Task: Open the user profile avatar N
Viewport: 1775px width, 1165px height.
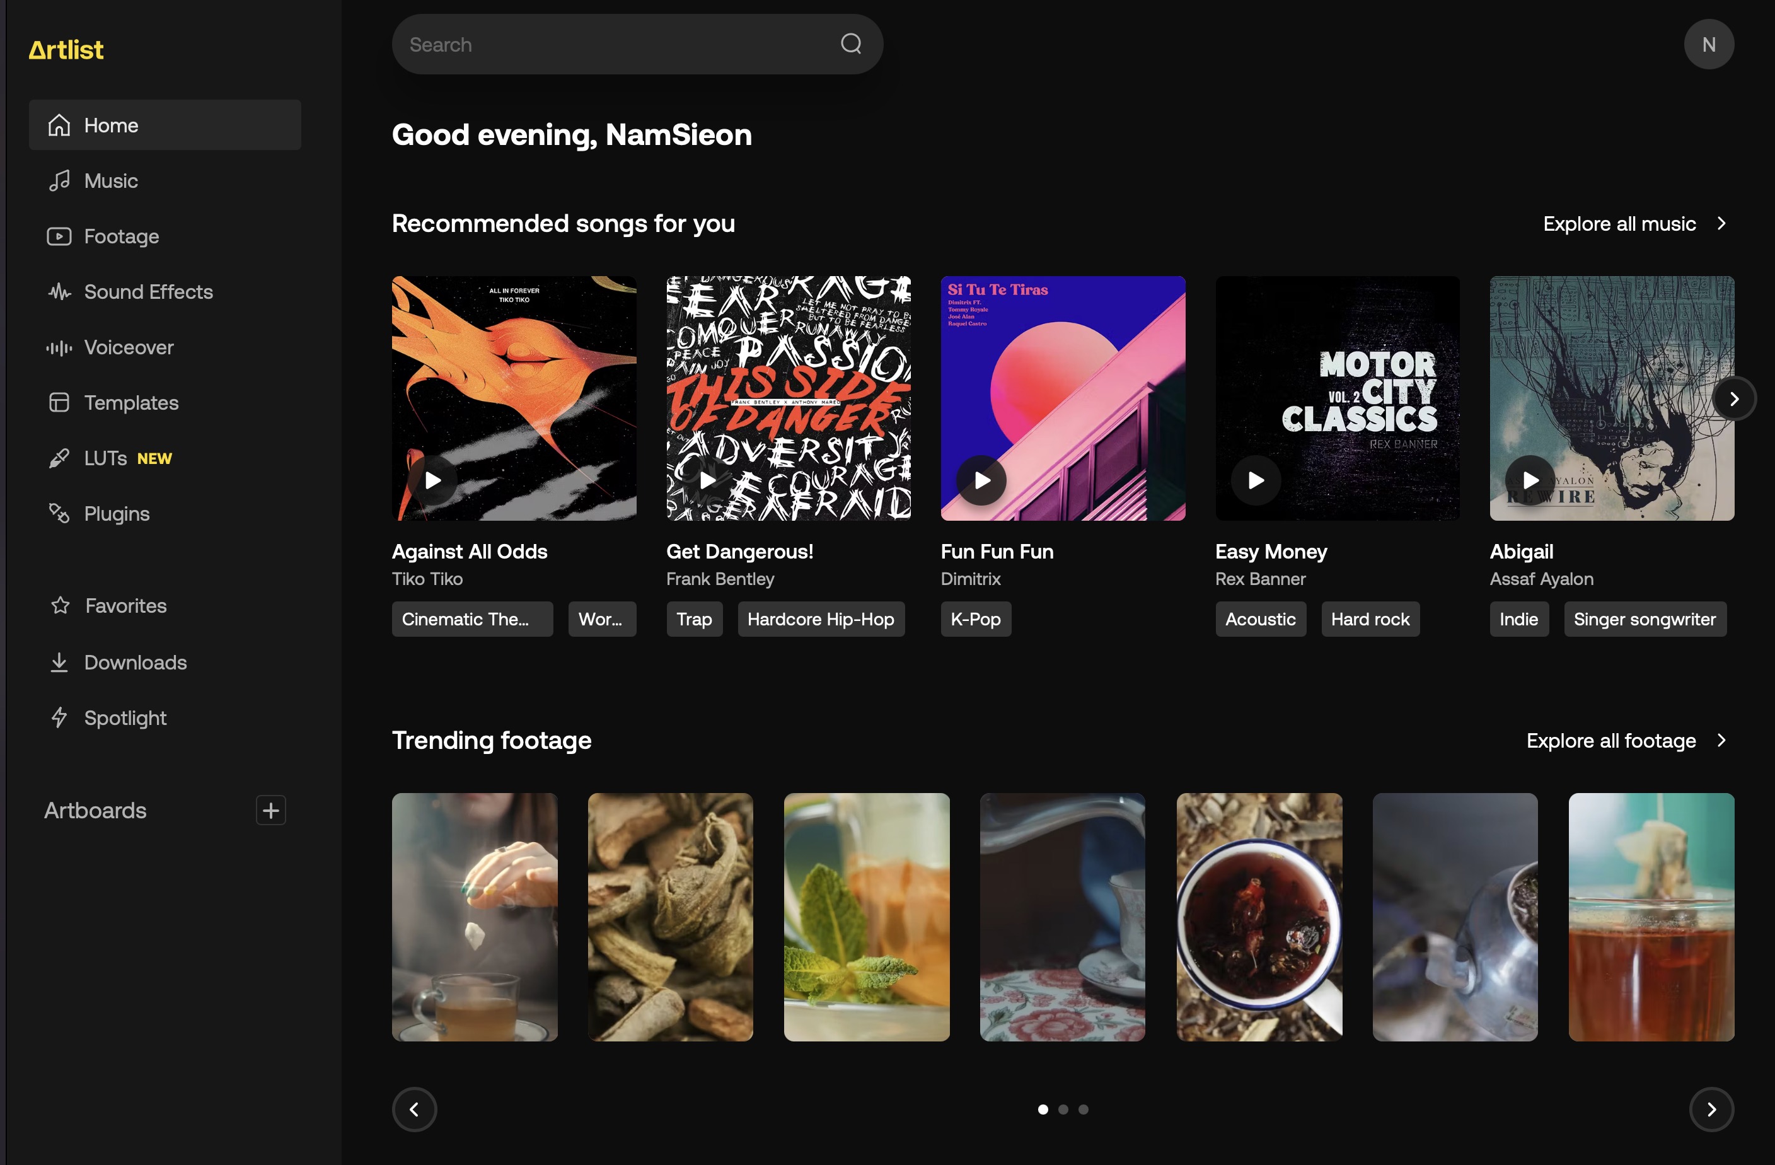Action: pyautogui.click(x=1707, y=44)
